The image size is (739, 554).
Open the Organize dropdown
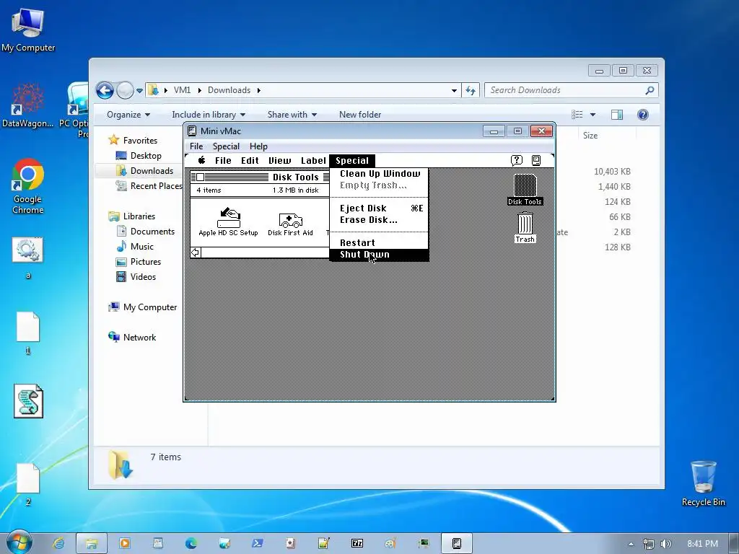(x=128, y=115)
